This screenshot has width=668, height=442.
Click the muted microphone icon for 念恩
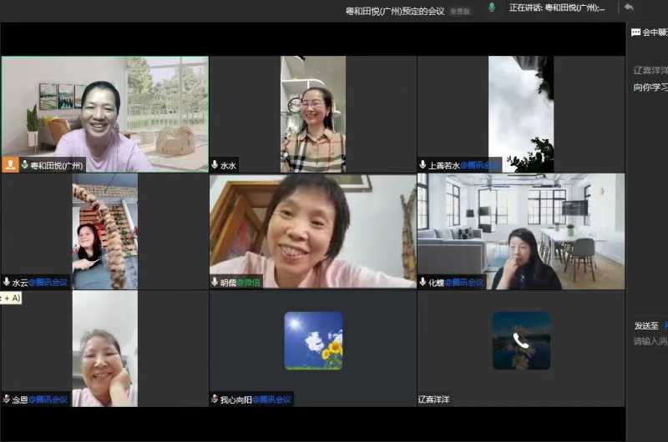[7, 399]
